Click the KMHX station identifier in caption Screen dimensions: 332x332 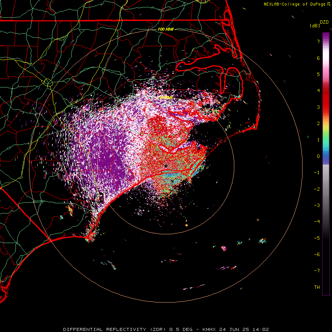tap(209, 329)
